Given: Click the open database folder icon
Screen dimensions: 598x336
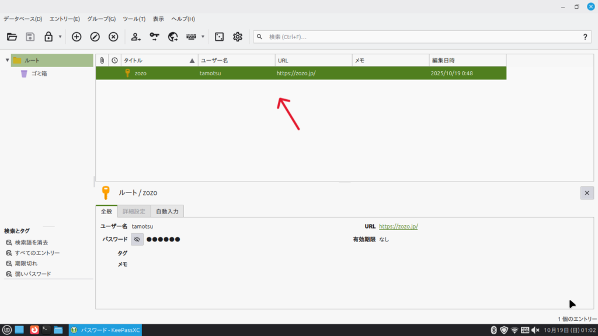Looking at the screenshot, I should (12, 37).
